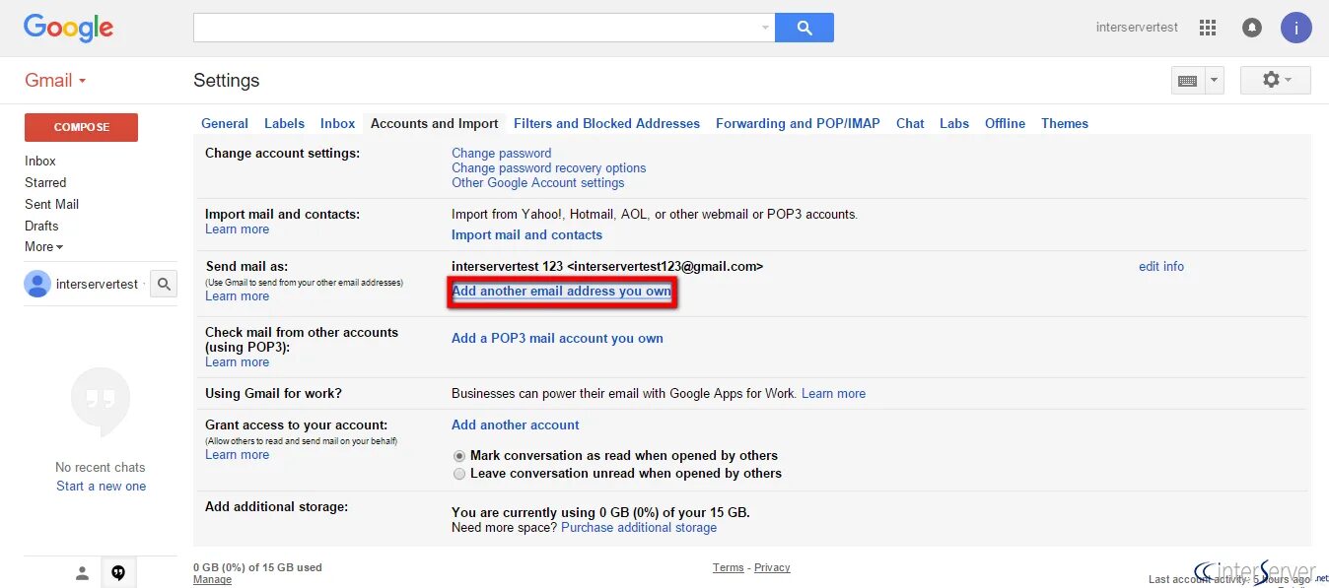Open the General settings tab
Viewport: 1329px width, 588px height.
coord(225,123)
